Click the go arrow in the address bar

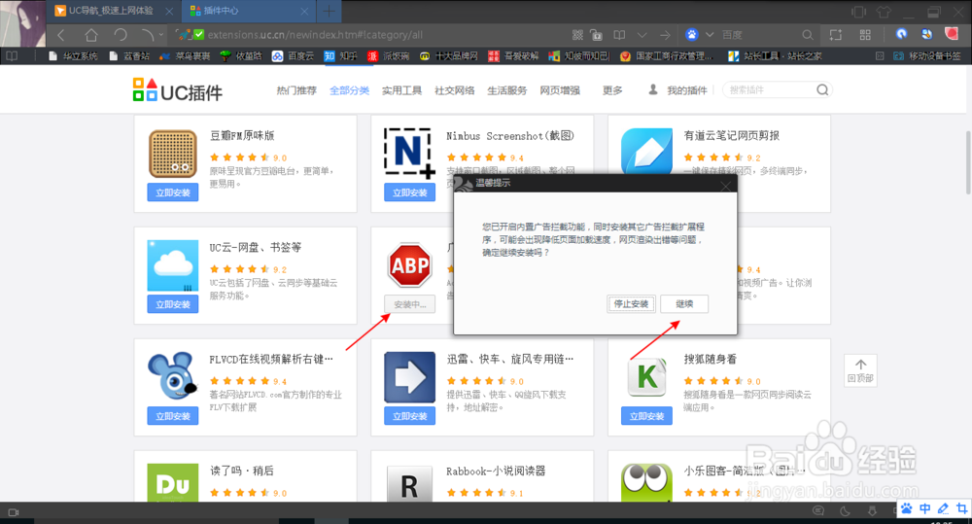(x=665, y=35)
